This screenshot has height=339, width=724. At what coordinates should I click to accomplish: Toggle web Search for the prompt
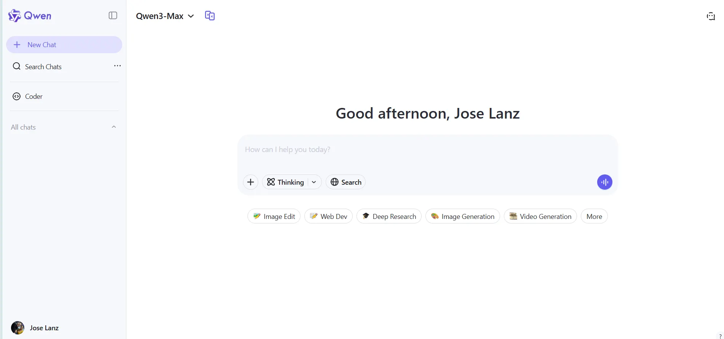(345, 182)
